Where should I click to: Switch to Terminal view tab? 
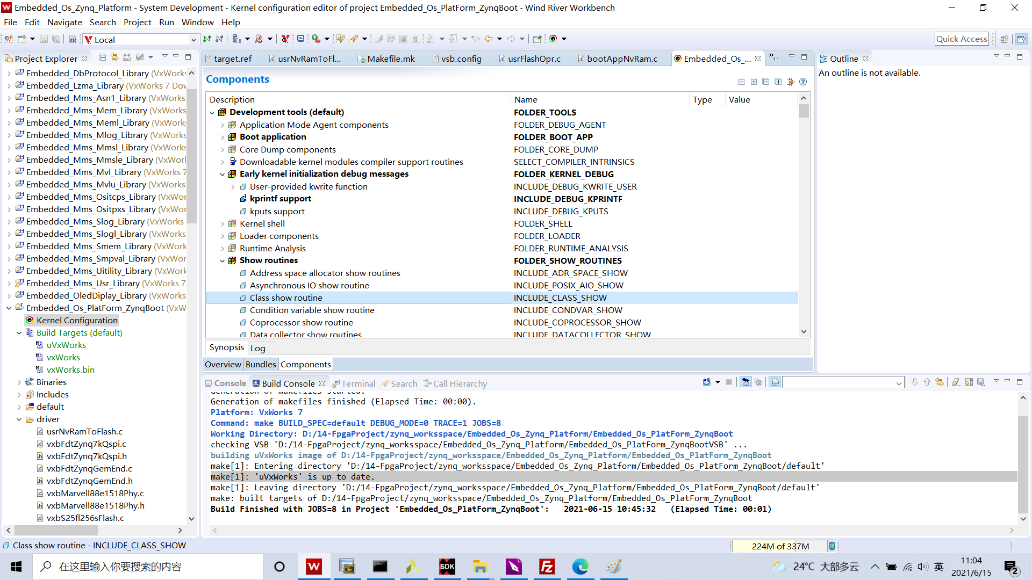point(353,383)
